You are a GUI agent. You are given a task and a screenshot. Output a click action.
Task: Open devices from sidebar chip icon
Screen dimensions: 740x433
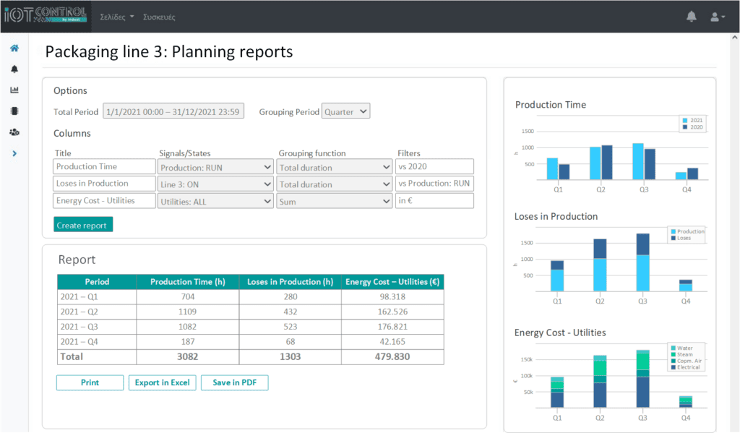pyautogui.click(x=14, y=111)
